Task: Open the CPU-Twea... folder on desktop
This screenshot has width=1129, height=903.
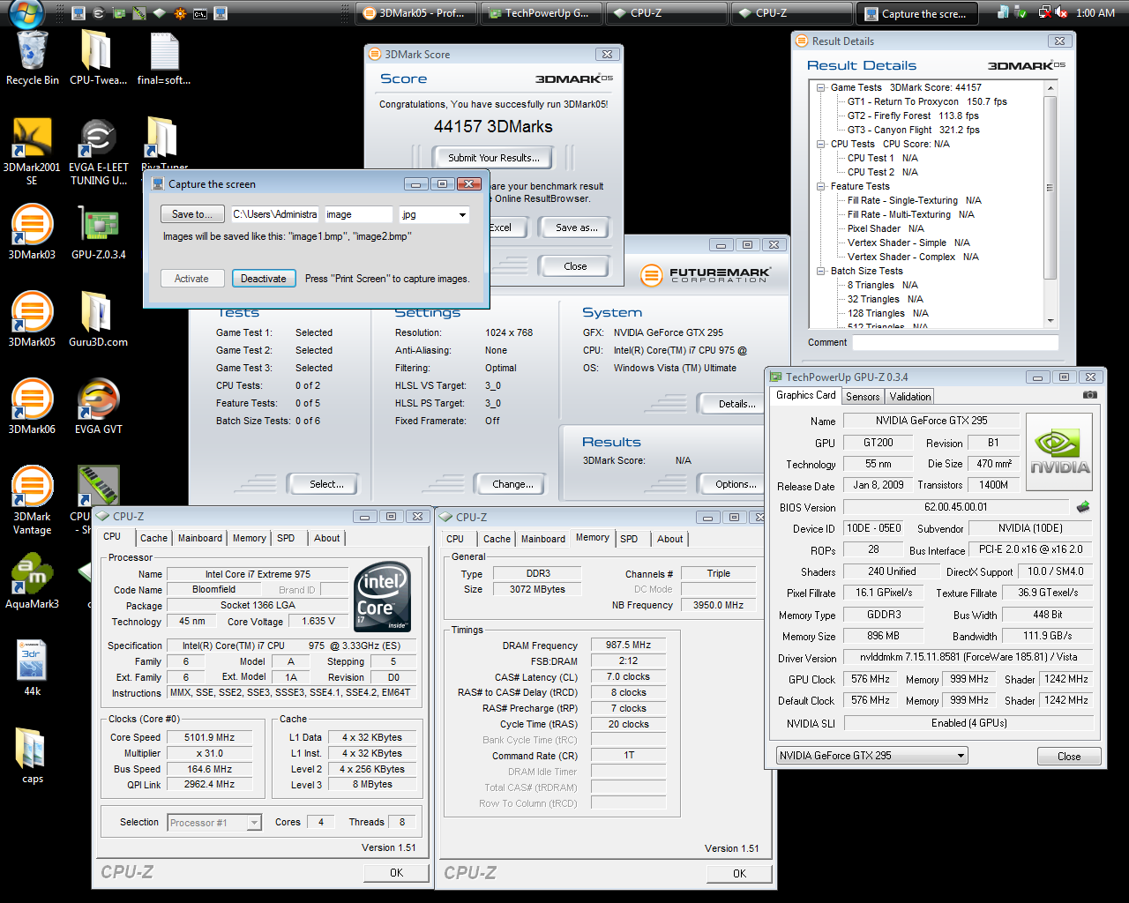Action: pyautogui.click(x=98, y=58)
